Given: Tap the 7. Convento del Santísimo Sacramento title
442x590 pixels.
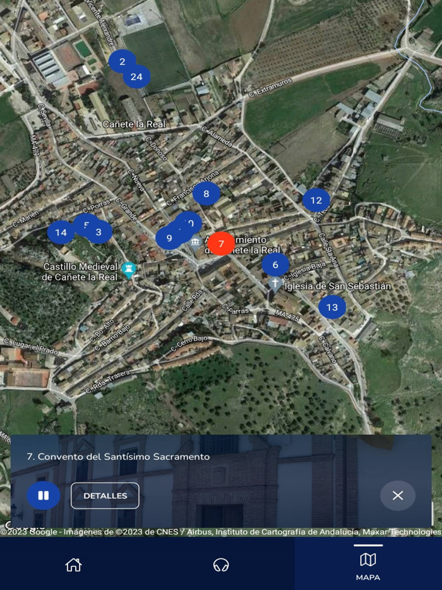Looking at the screenshot, I should coord(118,457).
